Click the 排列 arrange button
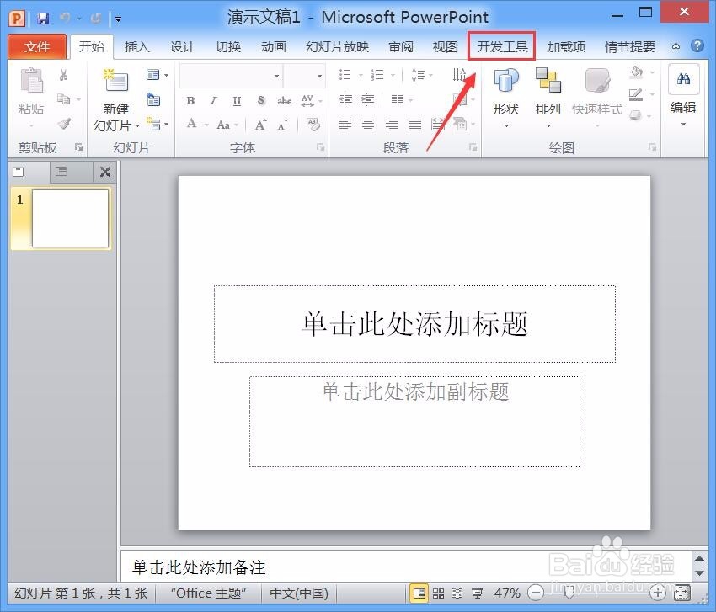Screen dimensions: 716x612 548,93
